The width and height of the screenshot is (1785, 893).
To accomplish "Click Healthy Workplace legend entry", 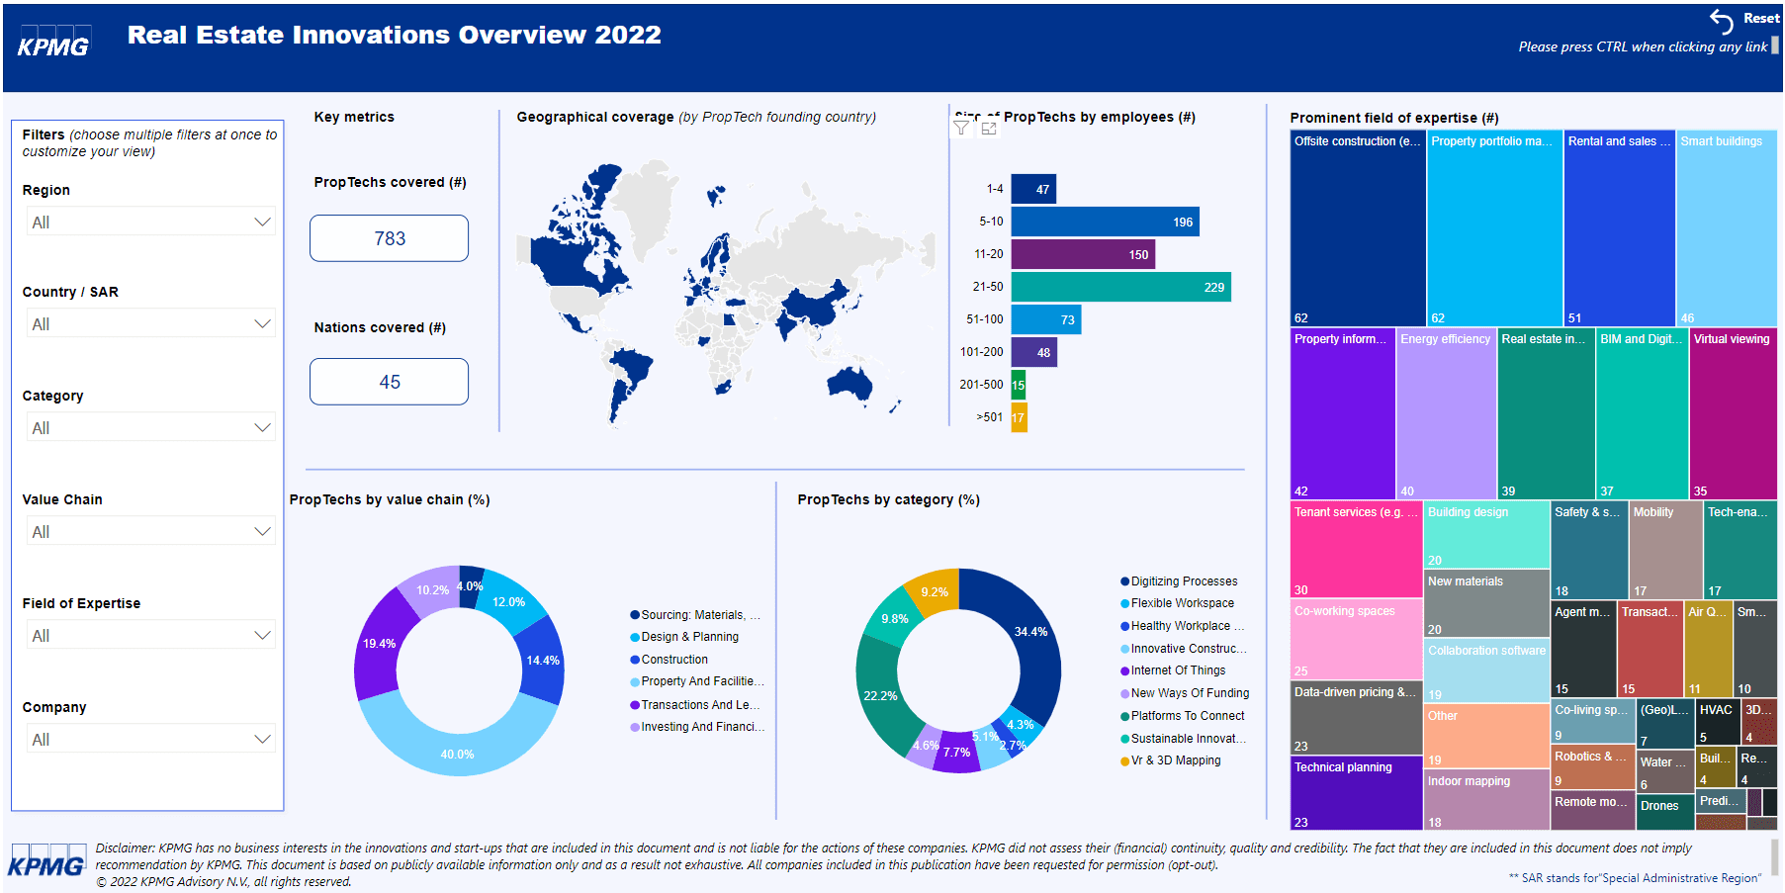I will tap(1183, 626).
